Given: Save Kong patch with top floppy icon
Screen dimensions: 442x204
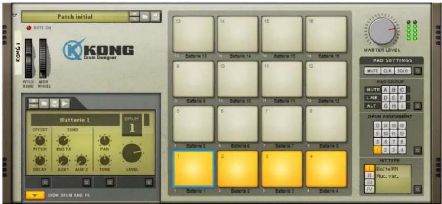Looking at the screenshot, I should 155,17.
